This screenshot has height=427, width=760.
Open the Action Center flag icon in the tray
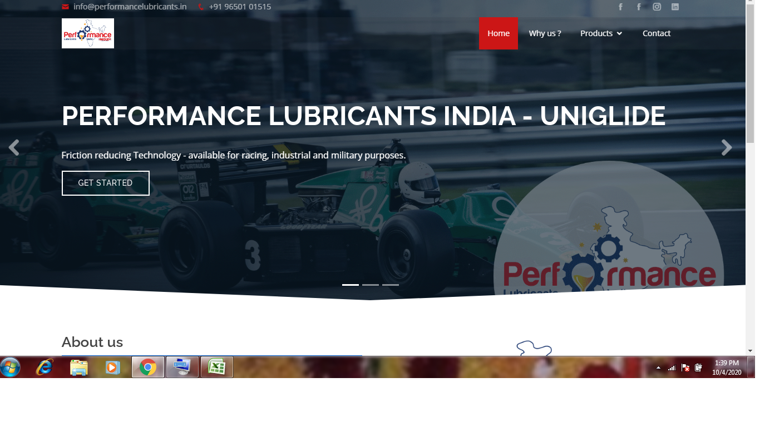pyautogui.click(x=685, y=368)
